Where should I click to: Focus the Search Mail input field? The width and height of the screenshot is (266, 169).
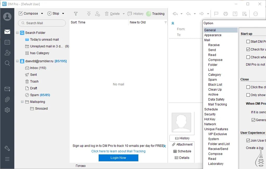(42, 23)
